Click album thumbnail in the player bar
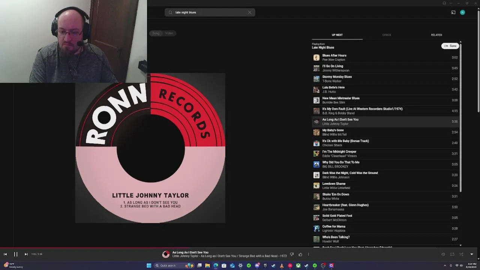 pyautogui.click(x=166, y=255)
